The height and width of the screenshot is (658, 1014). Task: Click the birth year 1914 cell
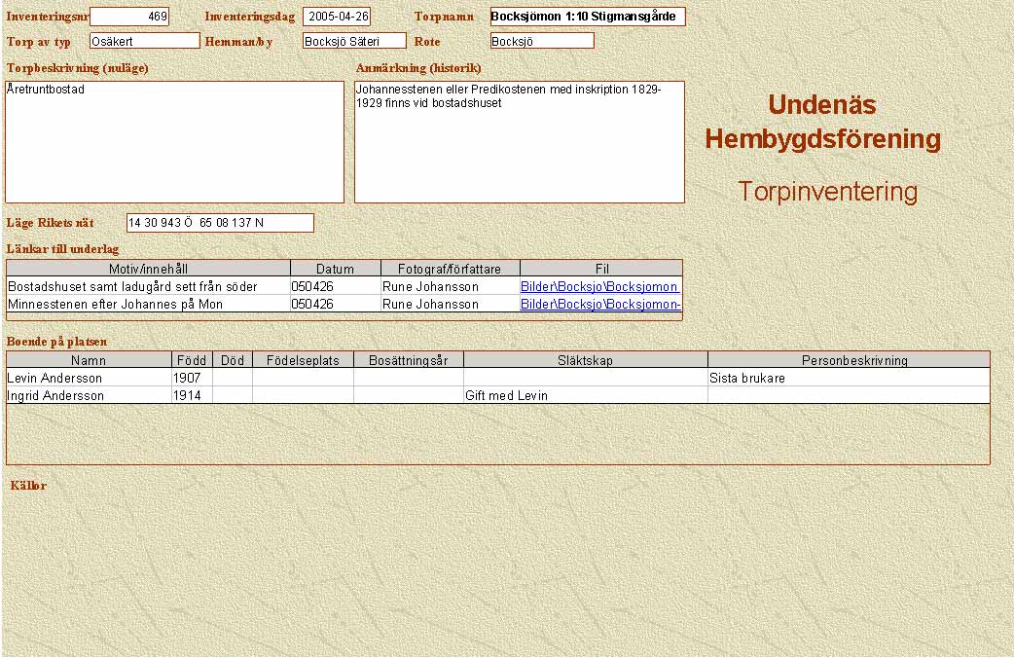pos(192,395)
